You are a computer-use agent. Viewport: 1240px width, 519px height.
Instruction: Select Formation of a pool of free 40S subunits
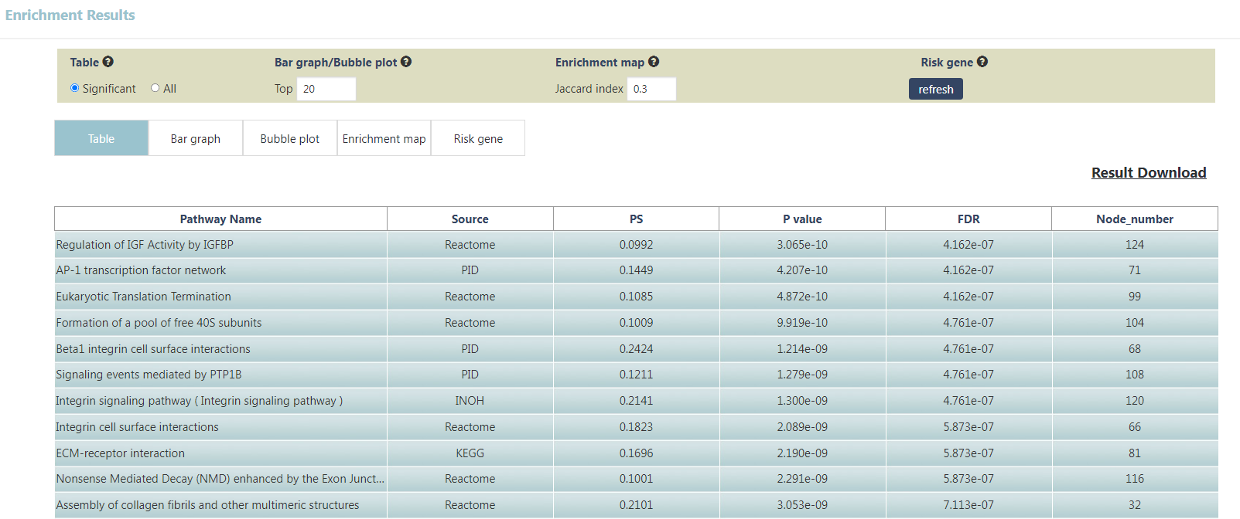(x=159, y=323)
